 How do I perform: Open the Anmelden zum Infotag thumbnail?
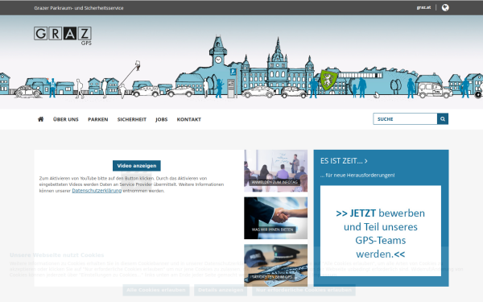click(275, 171)
